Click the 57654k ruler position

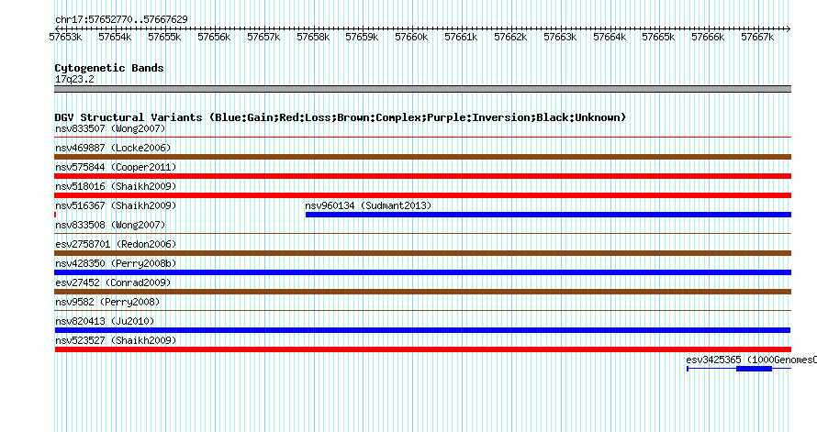(x=115, y=37)
